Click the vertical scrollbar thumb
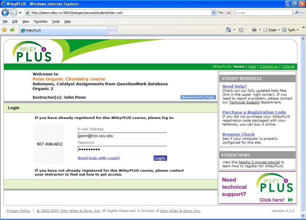306x220 pixels. [303, 126]
